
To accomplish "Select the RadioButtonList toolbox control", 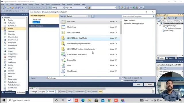I will pos(14,85).
